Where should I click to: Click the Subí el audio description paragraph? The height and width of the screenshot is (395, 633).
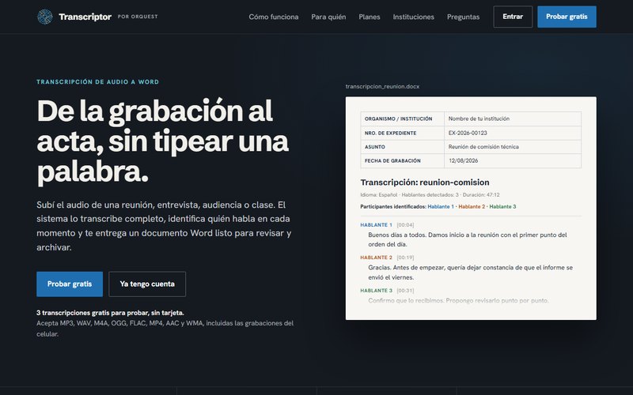click(164, 226)
